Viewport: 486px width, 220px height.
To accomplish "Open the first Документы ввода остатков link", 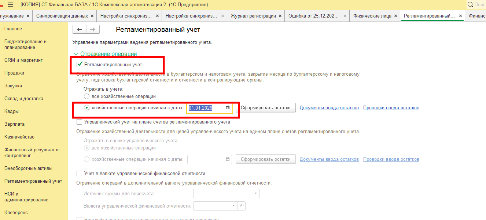I will 329,108.
